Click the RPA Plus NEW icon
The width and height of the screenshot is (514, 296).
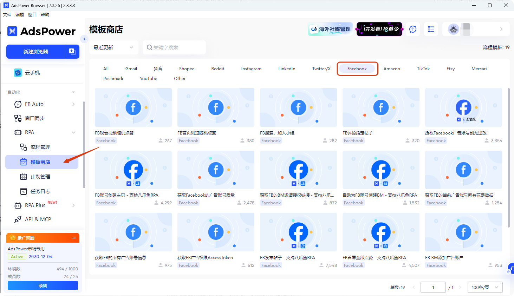coord(18,205)
